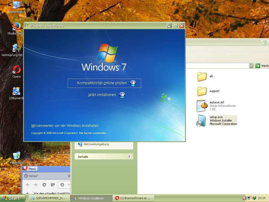Launch Mozilla Firefox from desktop
The width and height of the screenshot is (269, 202).
tap(17, 27)
